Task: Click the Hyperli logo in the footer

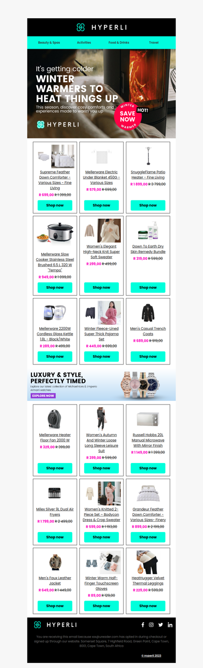Action: point(55,625)
